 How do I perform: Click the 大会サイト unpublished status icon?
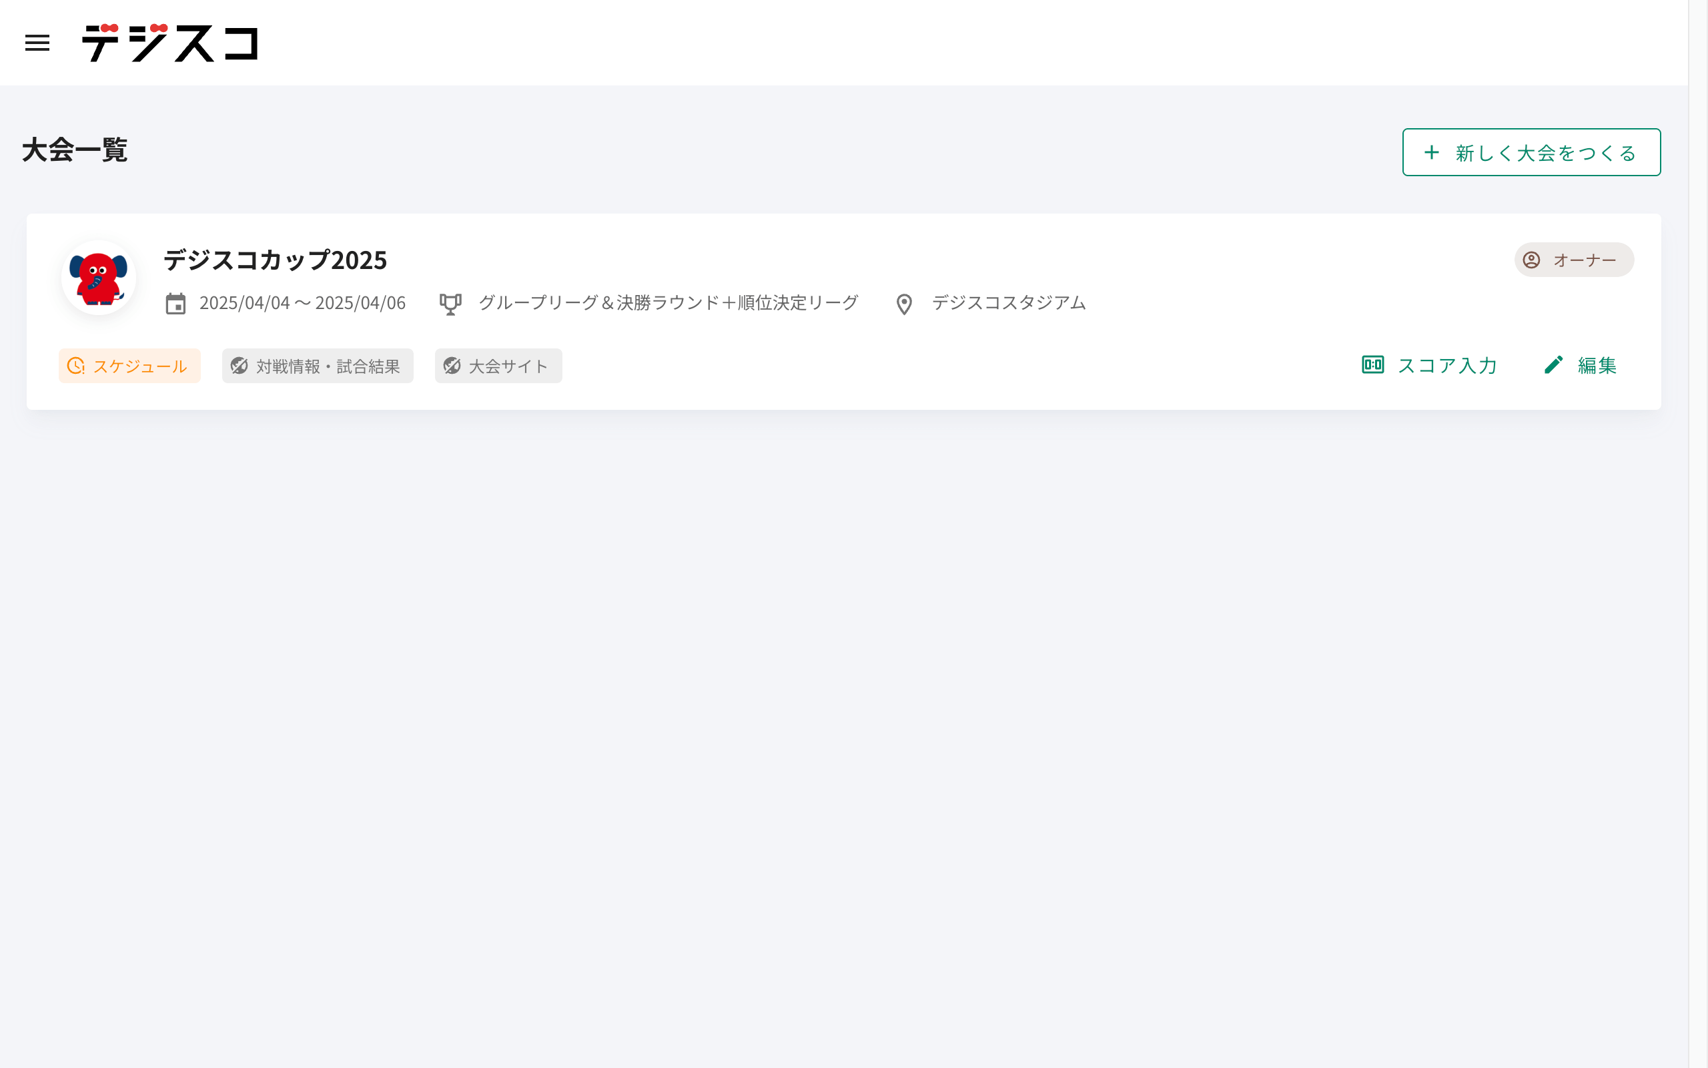(452, 366)
